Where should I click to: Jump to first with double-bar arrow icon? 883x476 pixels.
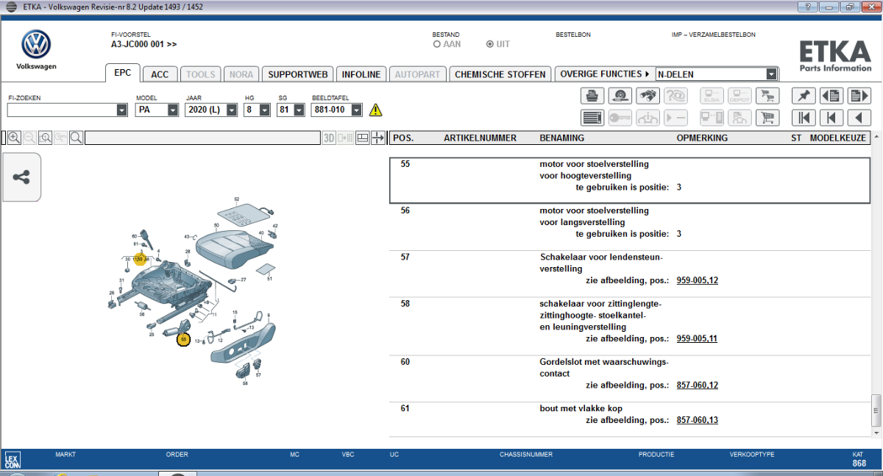click(803, 118)
